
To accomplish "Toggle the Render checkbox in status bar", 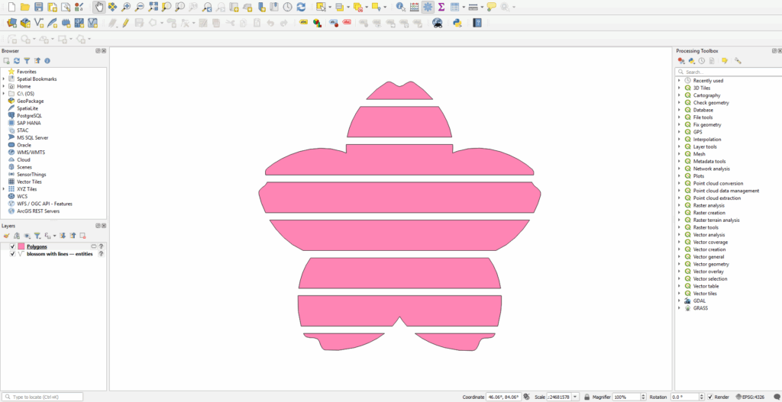I will [x=710, y=397].
